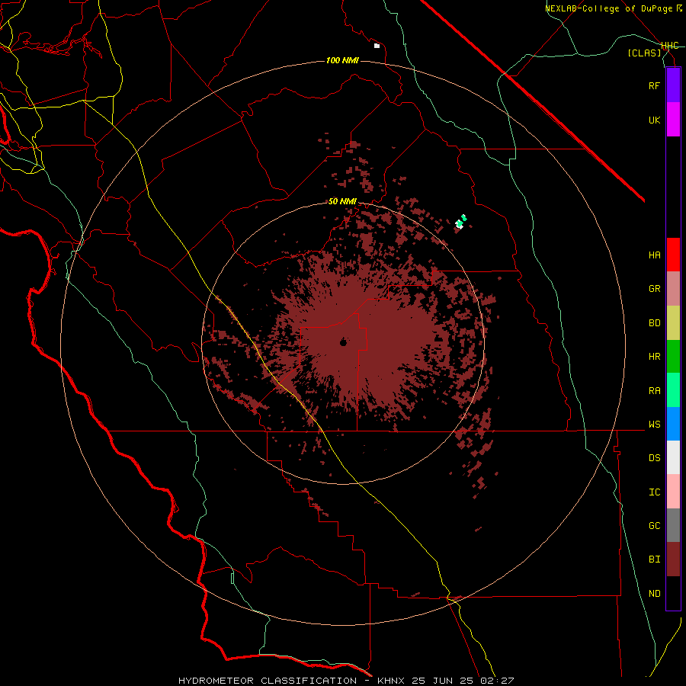This screenshot has height=686, width=686.
Task: Click the 'HA' legend label
Action: pyautogui.click(x=654, y=255)
